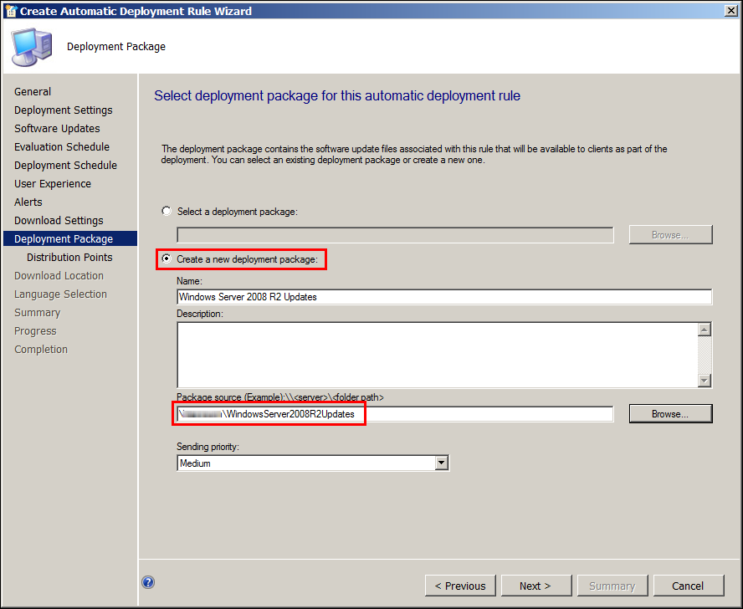The height and width of the screenshot is (609, 743).
Task: Open the Sending priority dropdown
Action: (x=441, y=463)
